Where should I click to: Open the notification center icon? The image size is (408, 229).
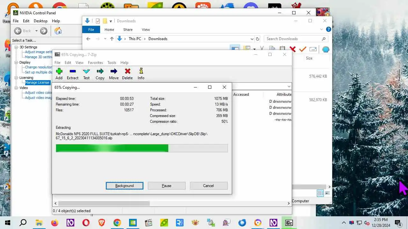(x=397, y=223)
